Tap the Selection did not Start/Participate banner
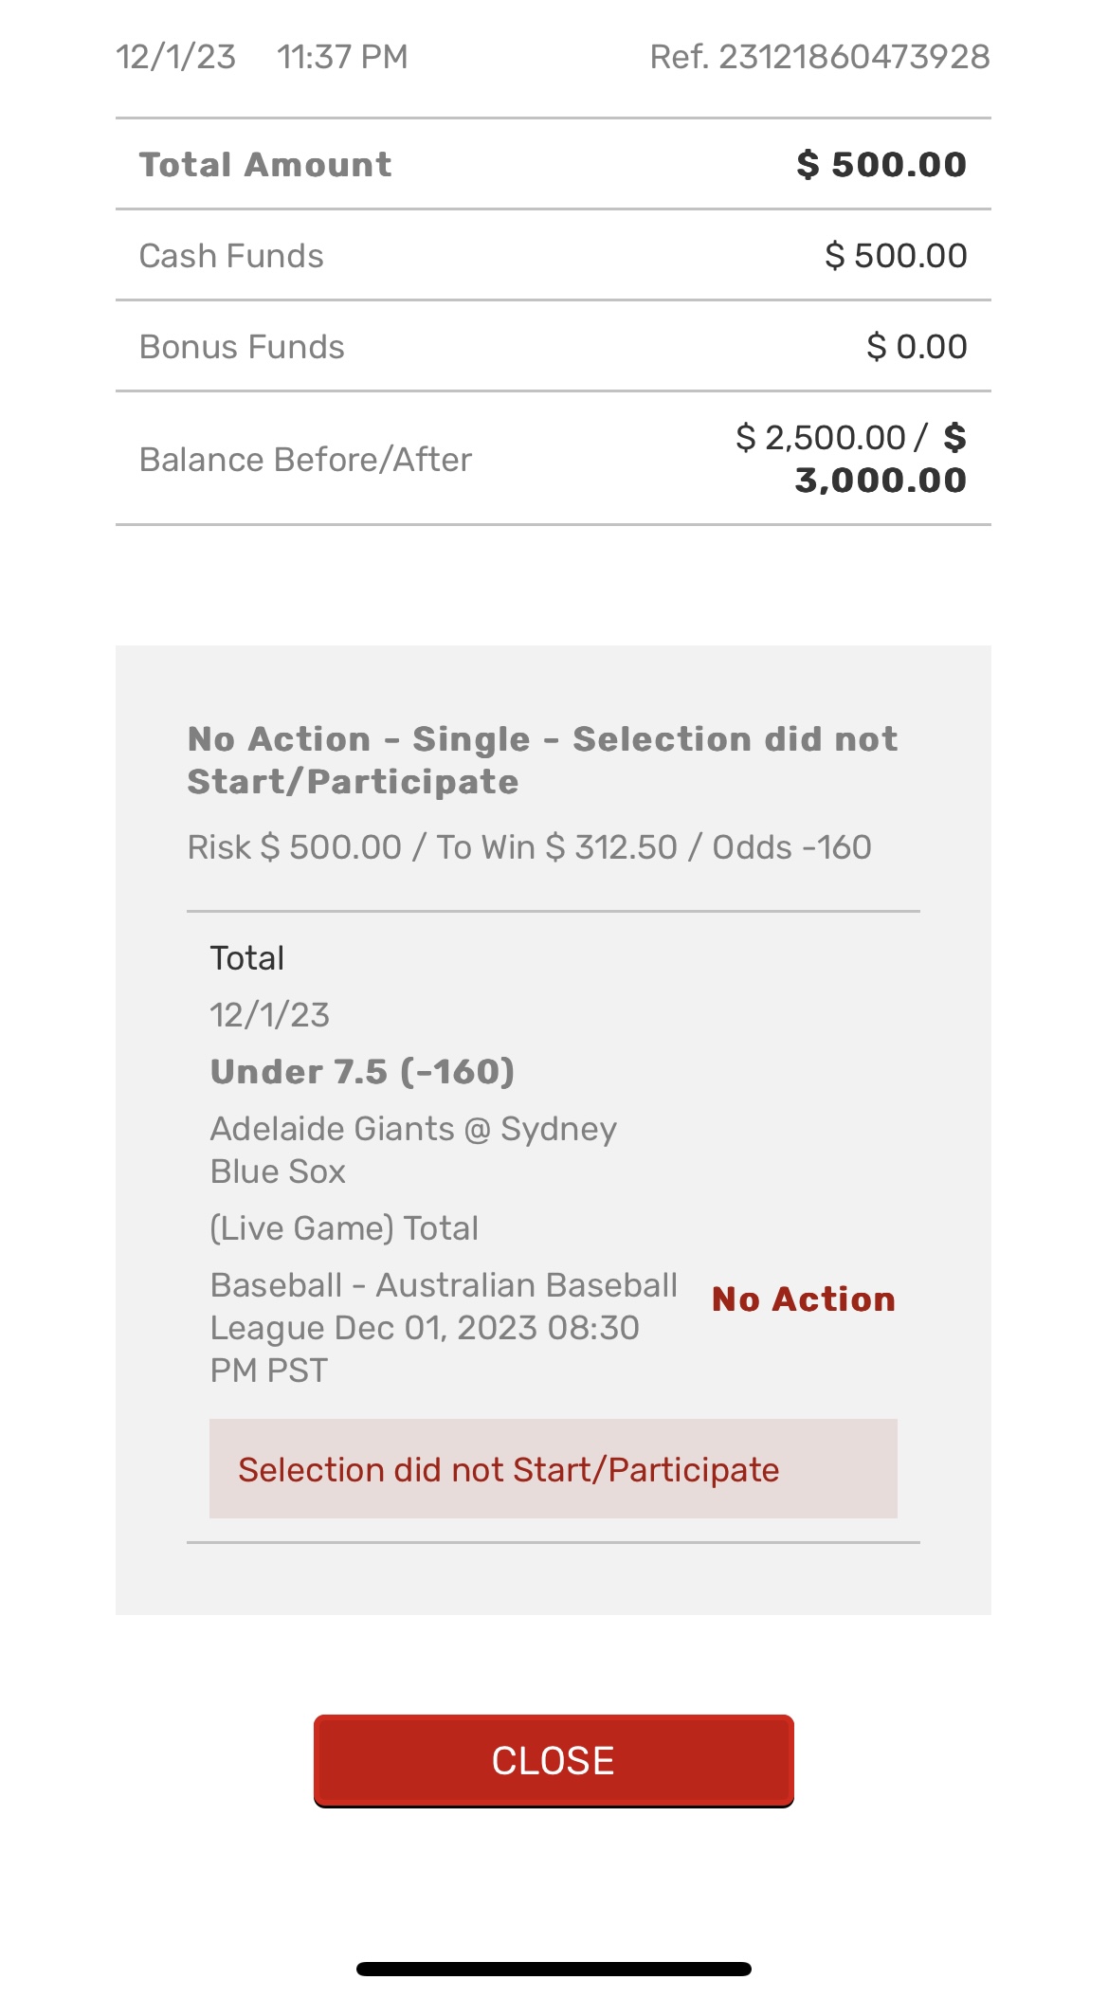 pyautogui.click(x=553, y=1469)
